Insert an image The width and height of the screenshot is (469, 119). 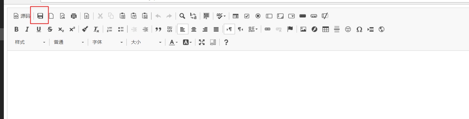pyautogui.click(x=303, y=29)
